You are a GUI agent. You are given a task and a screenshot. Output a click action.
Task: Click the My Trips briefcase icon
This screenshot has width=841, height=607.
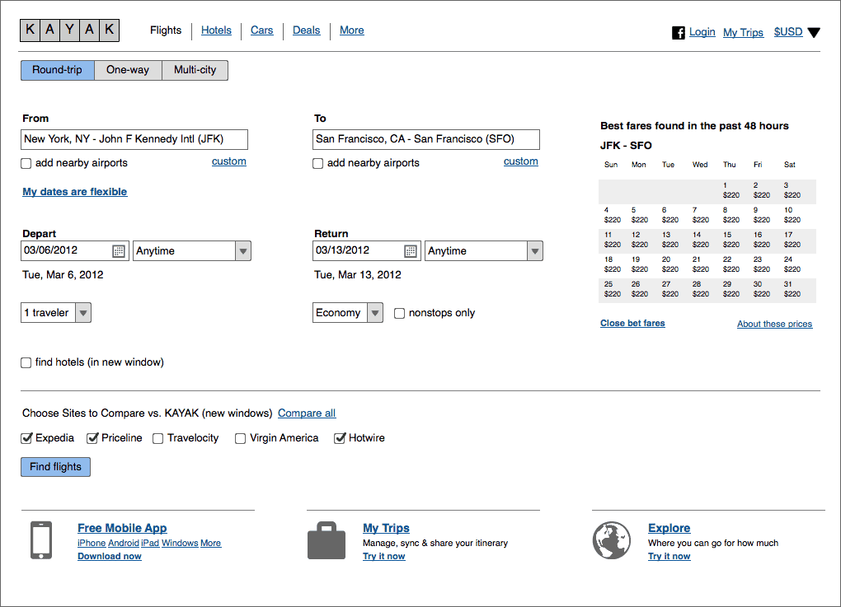327,540
